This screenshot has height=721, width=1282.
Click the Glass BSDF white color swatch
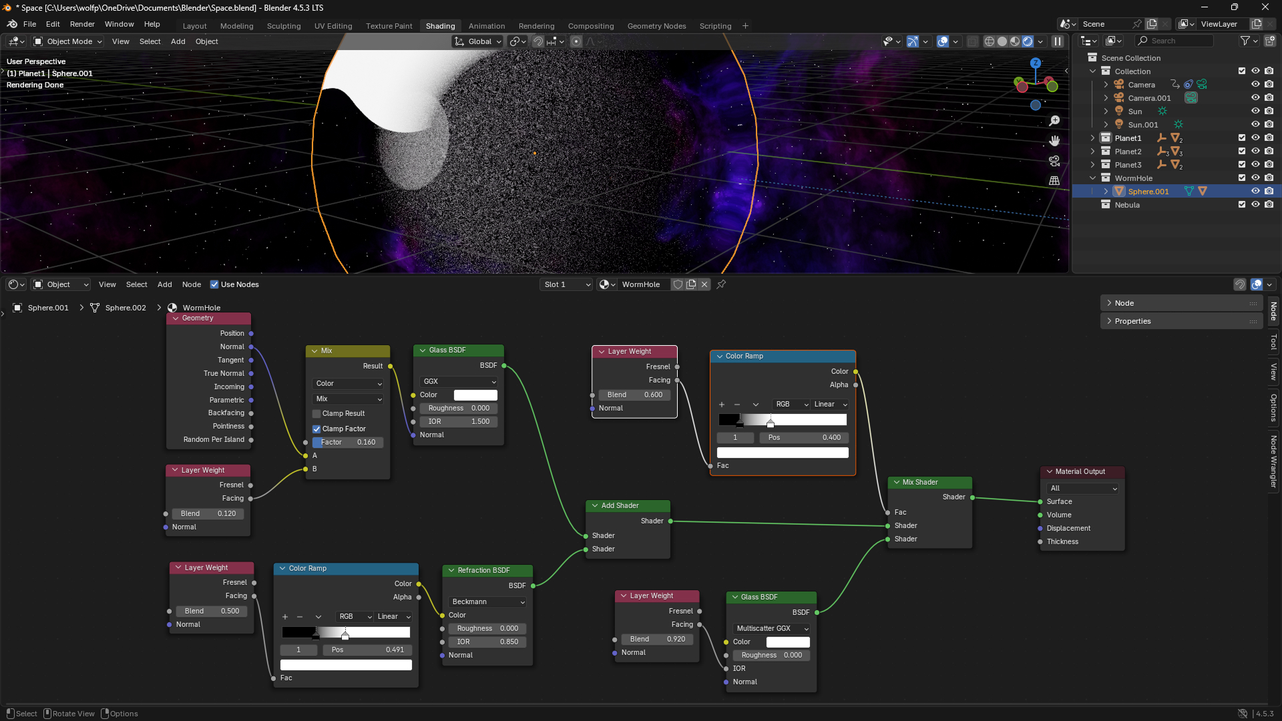(x=475, y=395)
